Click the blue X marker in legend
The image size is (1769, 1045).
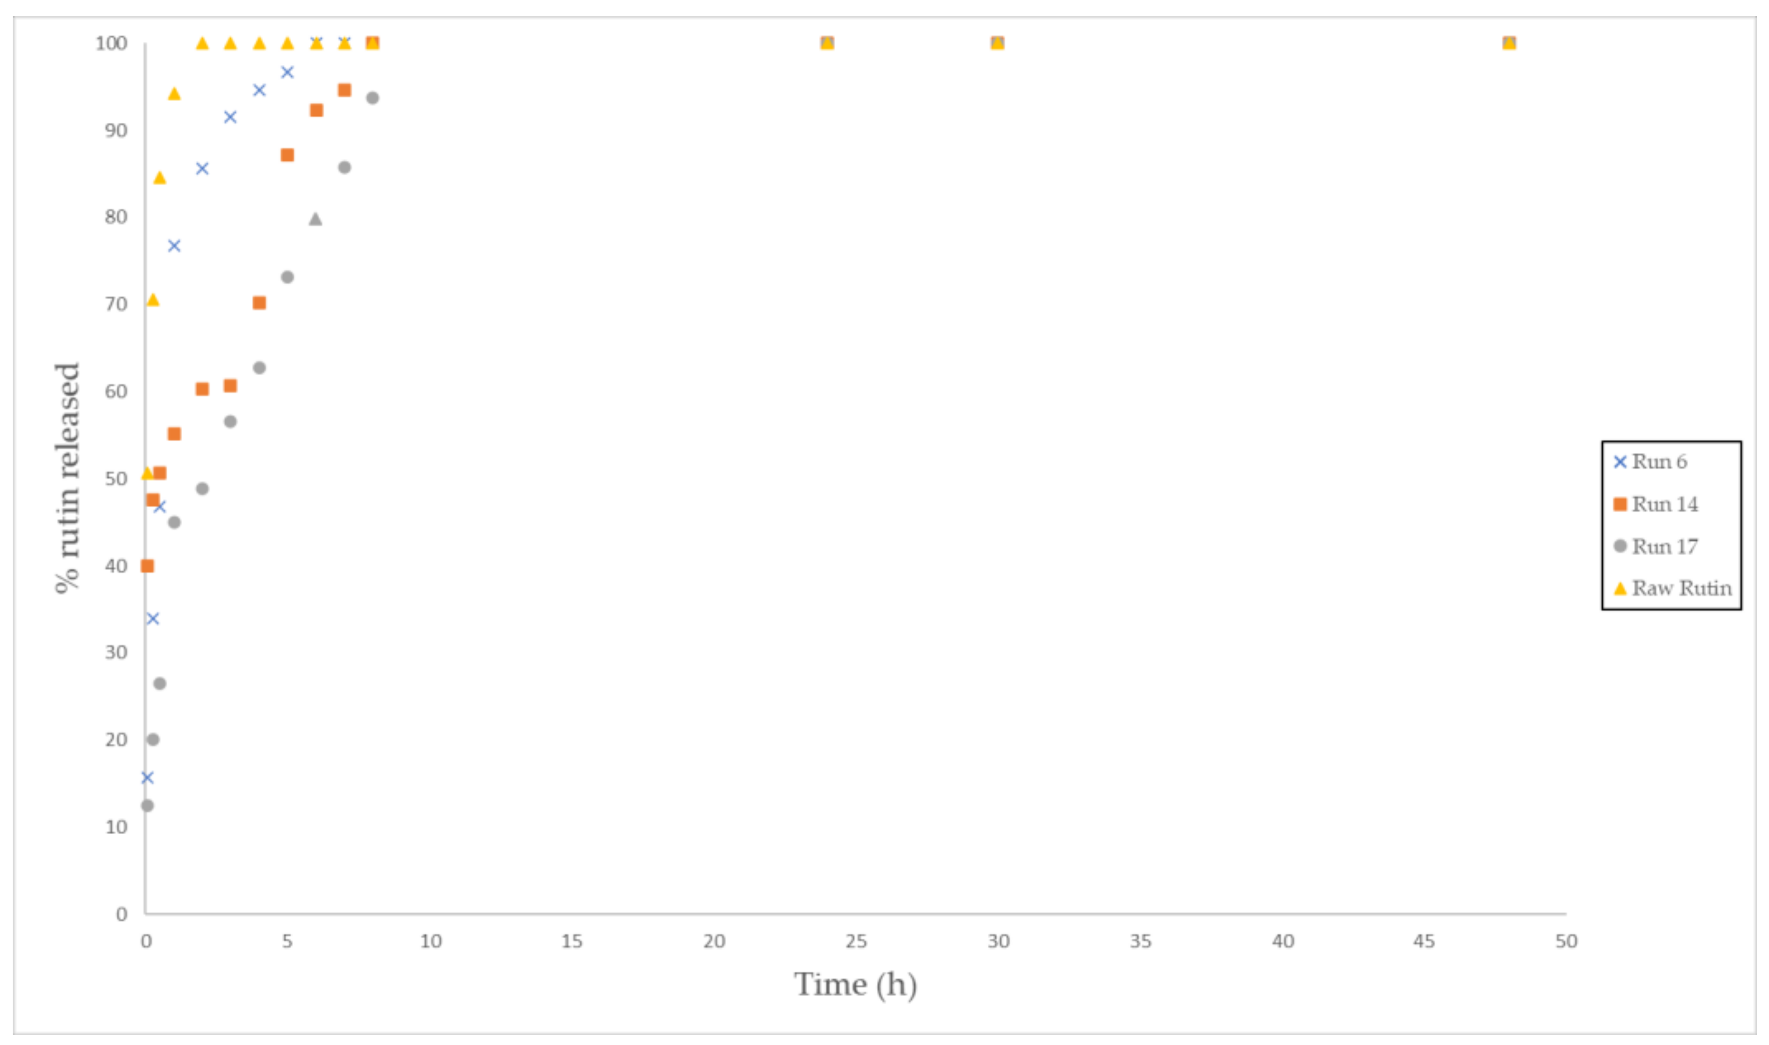tap(1620, 462)
